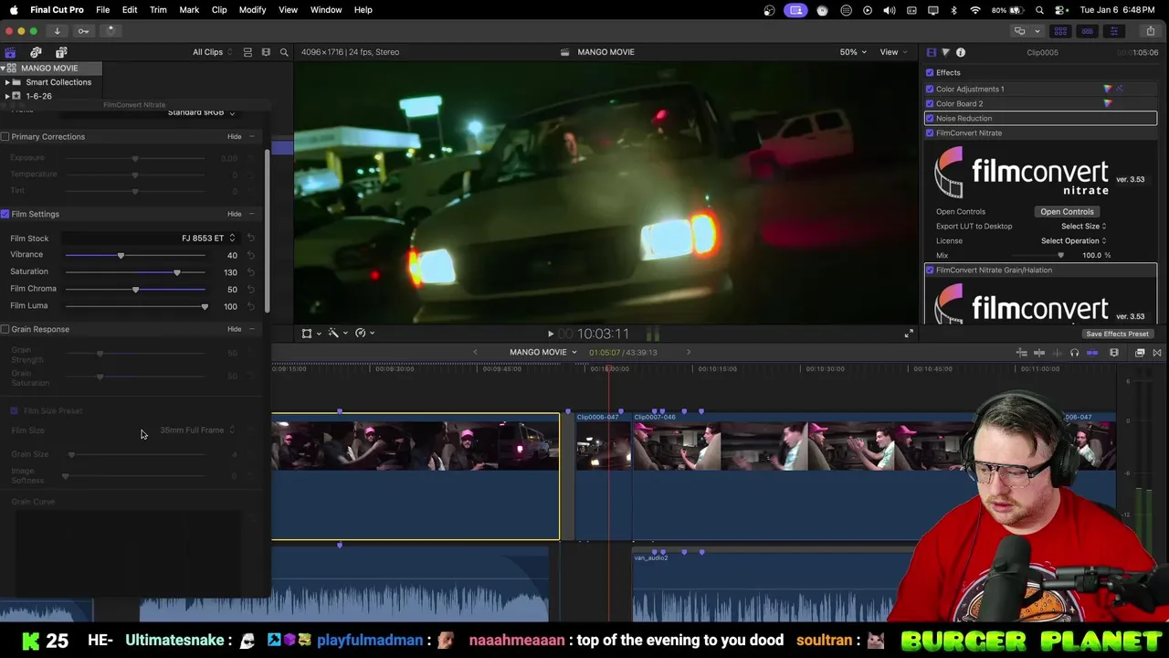1169x658 pixels.
Task: Open the Select Size dropdown
Action: pyautogui.click(x=1084, y=226)
